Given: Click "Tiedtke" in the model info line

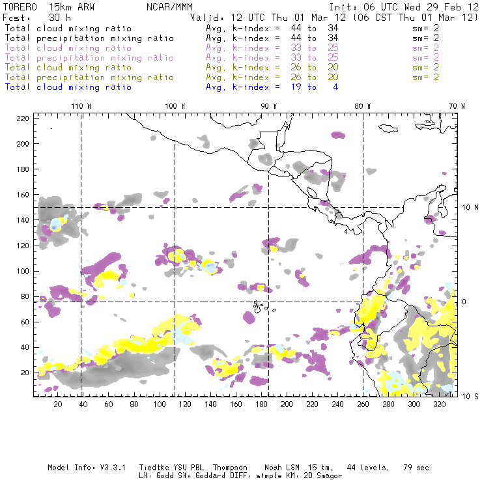Looking at the screenshot, I should point(154,468).
